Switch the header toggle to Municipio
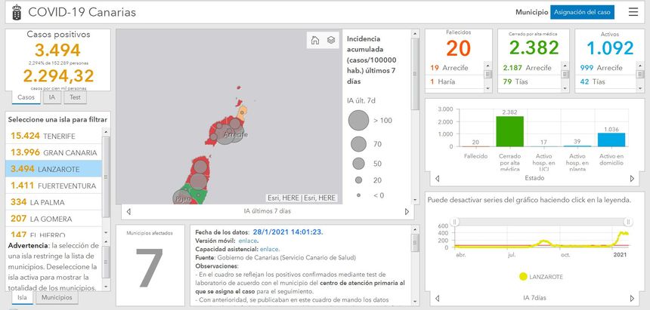Viewport: 650px width, 310px height. [531, 12]
